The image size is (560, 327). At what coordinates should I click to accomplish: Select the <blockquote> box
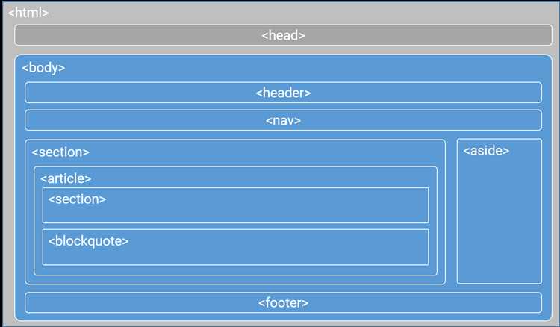[235, 247]
